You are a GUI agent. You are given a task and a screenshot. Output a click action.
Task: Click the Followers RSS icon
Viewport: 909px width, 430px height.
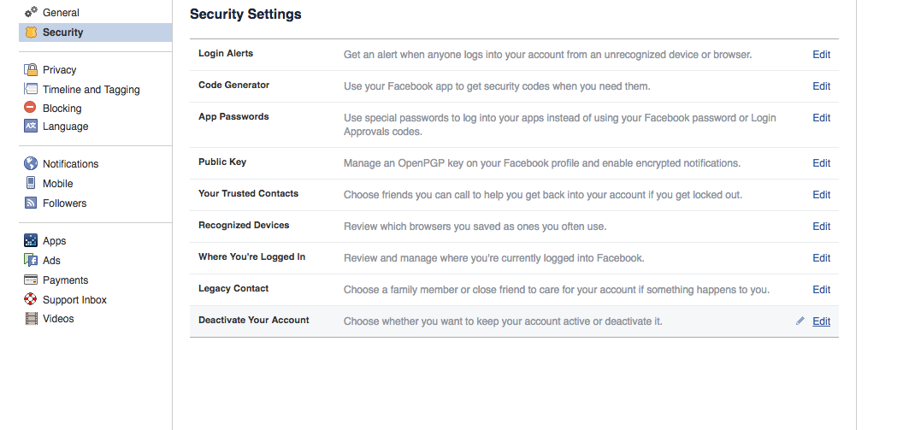(31, 203)
